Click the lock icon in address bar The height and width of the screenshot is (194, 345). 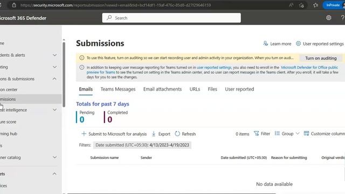[x=14, y=5]
